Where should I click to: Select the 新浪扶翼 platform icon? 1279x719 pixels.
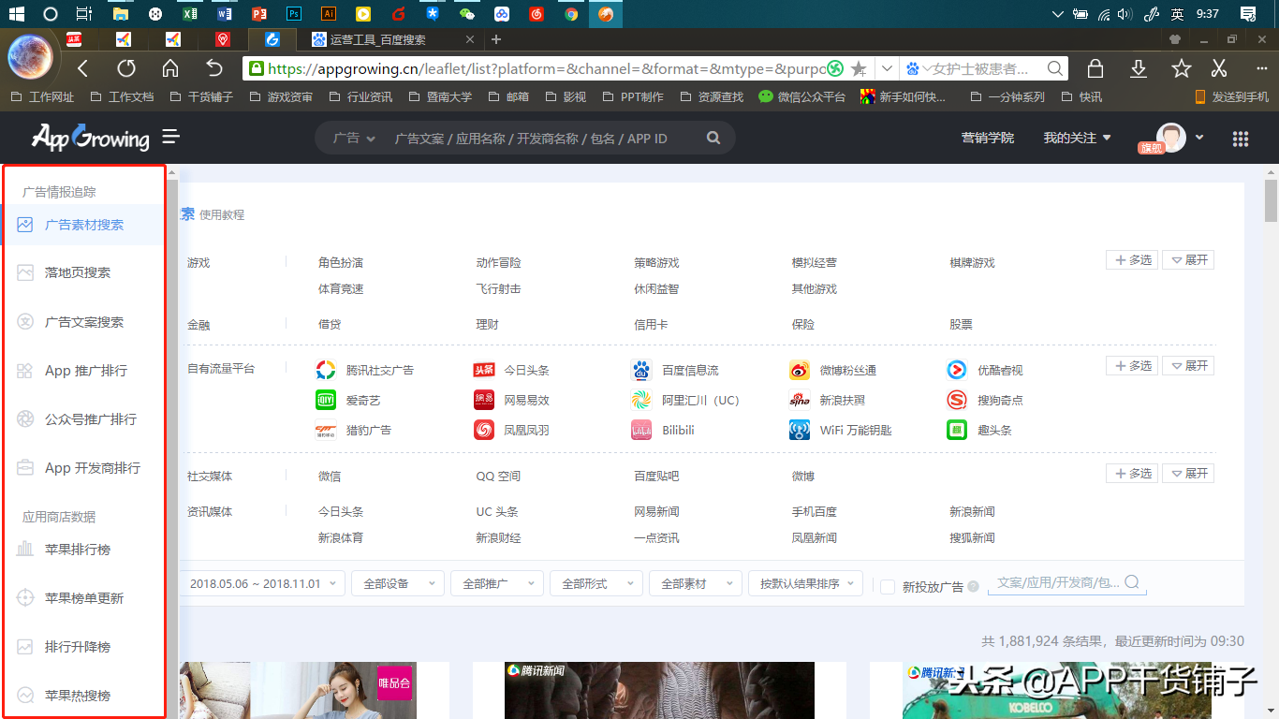799,400
